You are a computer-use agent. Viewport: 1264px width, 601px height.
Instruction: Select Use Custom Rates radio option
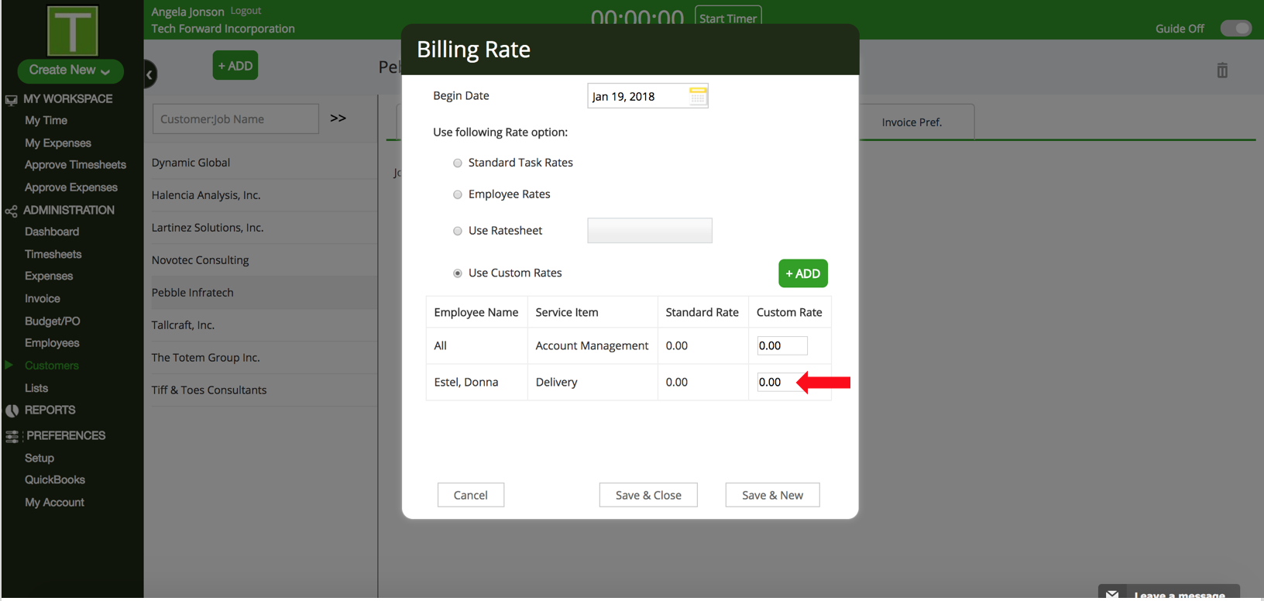click(x=458, y=273)
